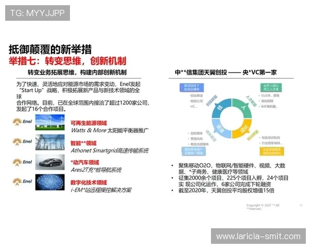Click the blue label box above 创业基金
Screen dimensions: 311x249
click(192, 88)
